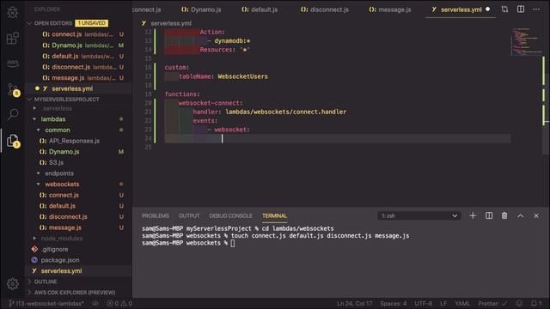The height and width of the screenshot is (309, 550).
Task: Open the terminal shell selector dropdown
Action: click(x=419, y=215)
